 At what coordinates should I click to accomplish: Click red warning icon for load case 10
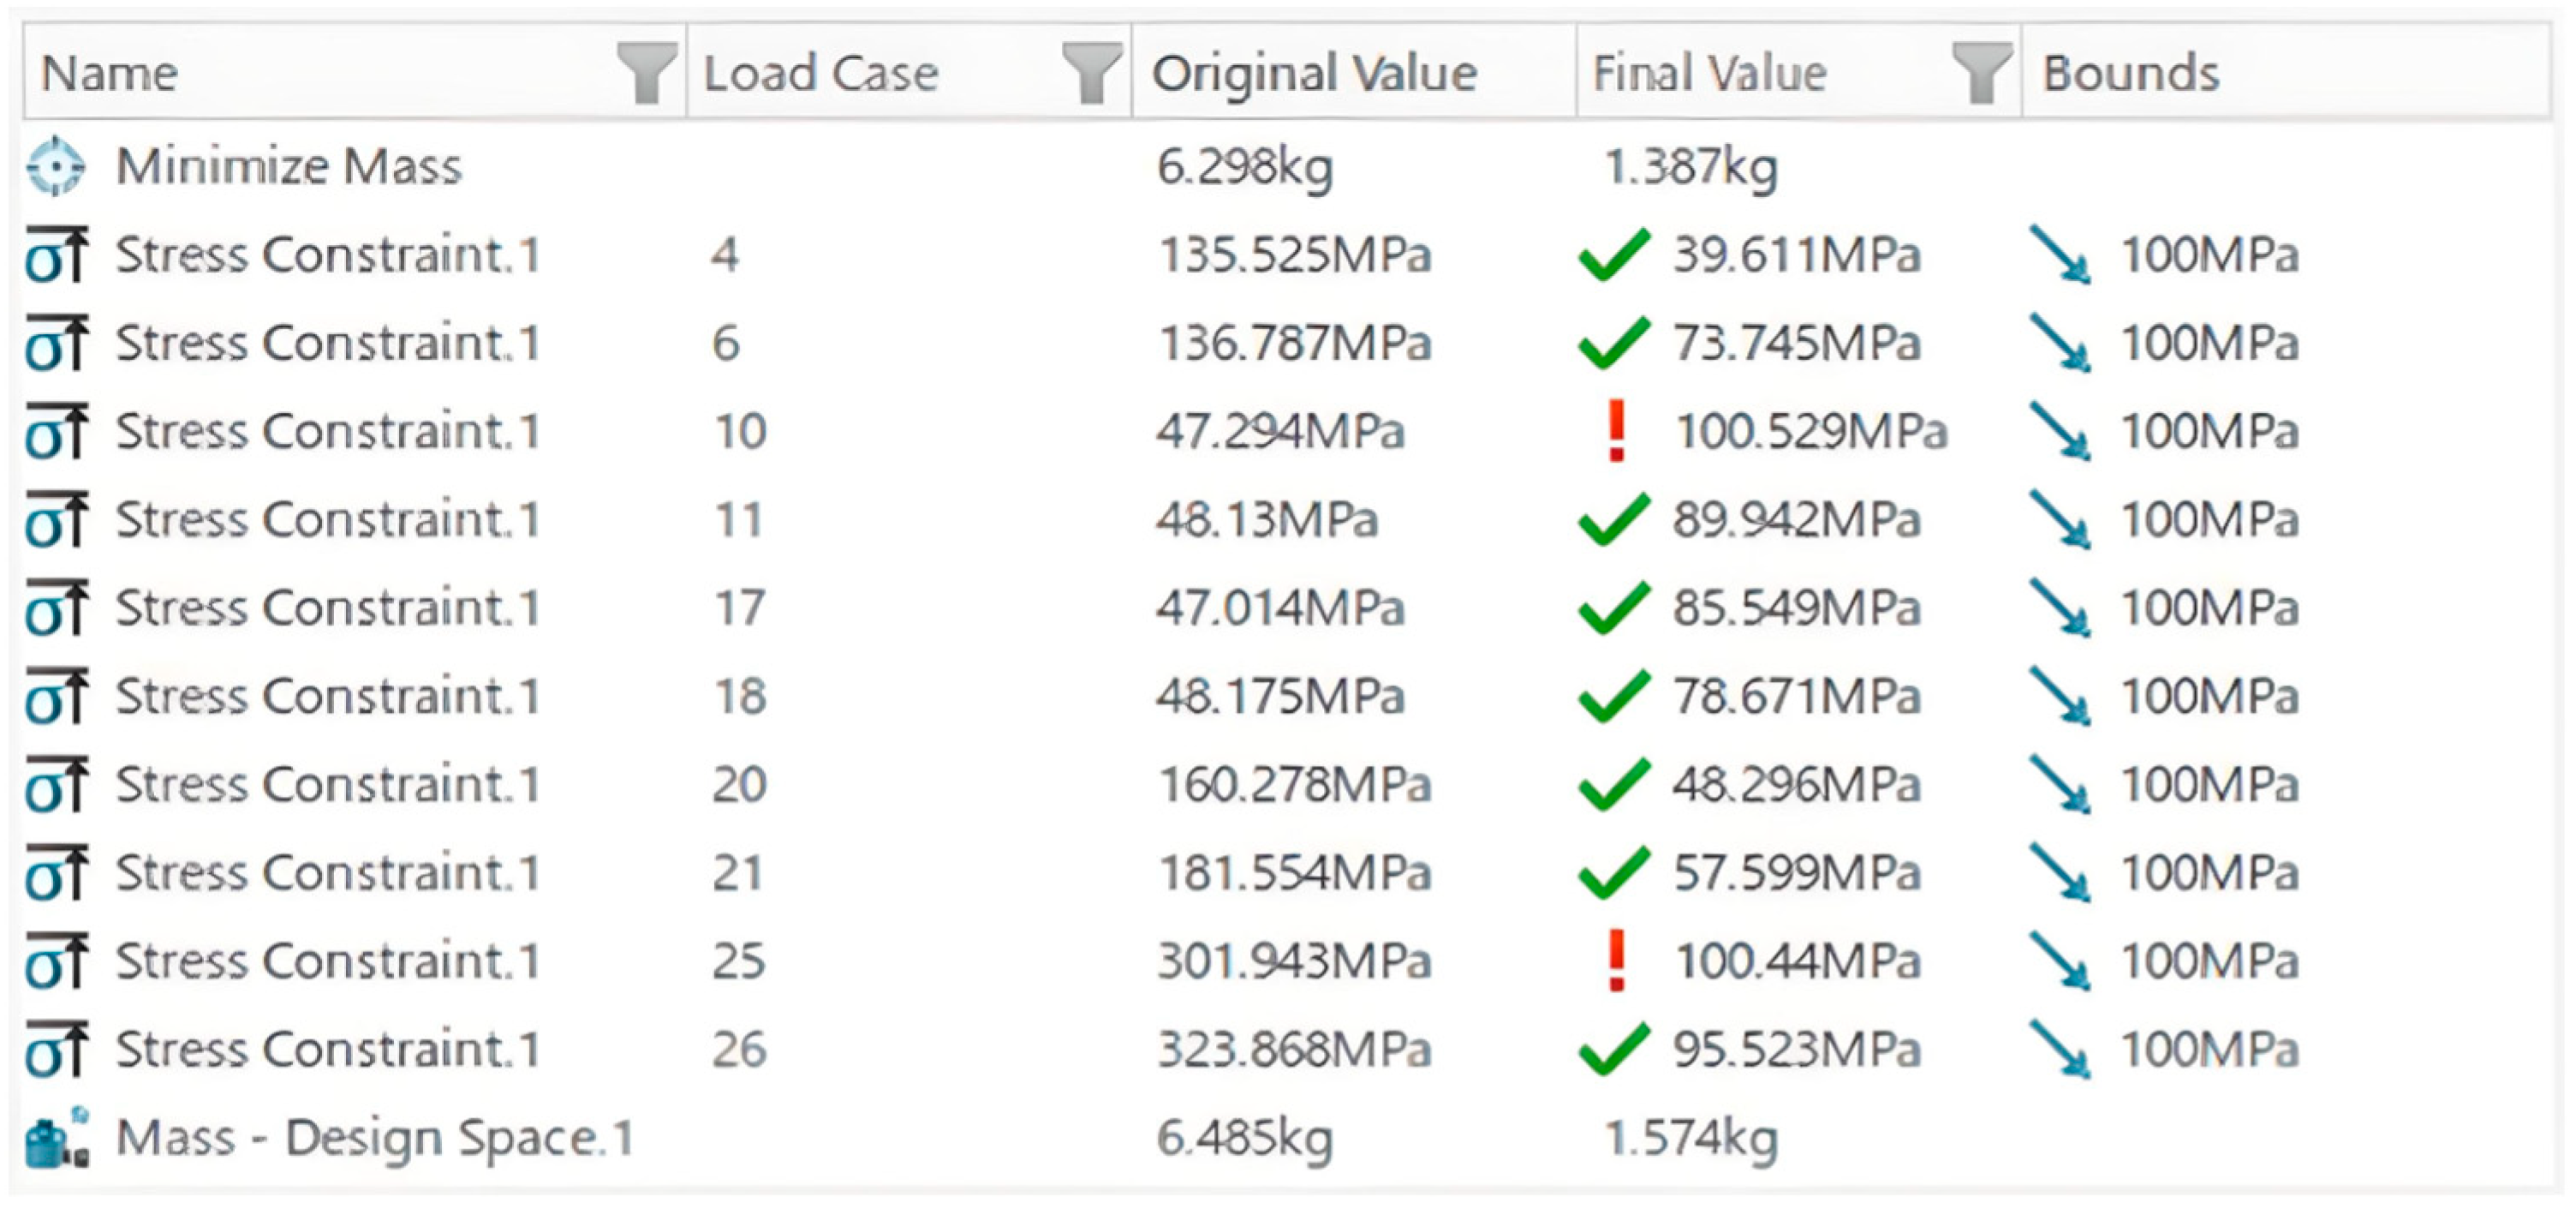(1616, 431)
